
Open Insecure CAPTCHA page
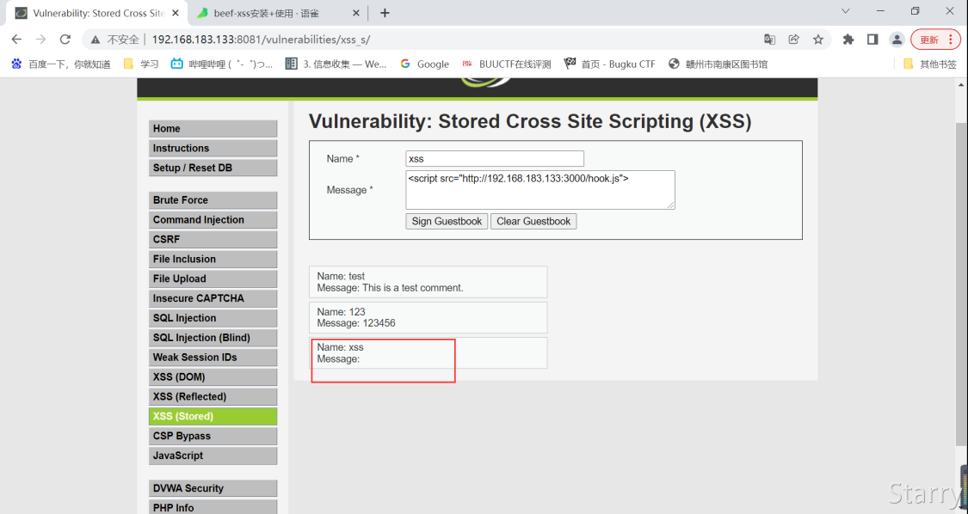213,298
